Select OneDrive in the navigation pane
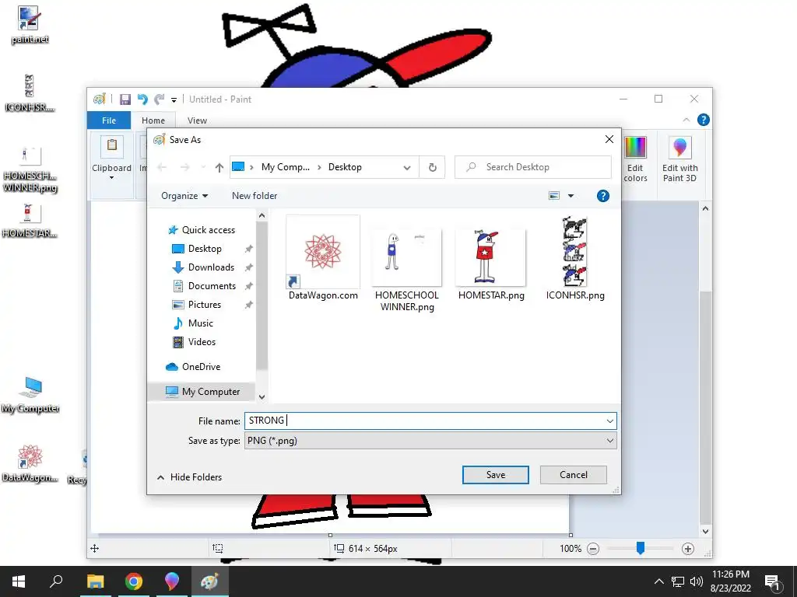This screenshot has width=797, height=597. [x=201, y=367]
